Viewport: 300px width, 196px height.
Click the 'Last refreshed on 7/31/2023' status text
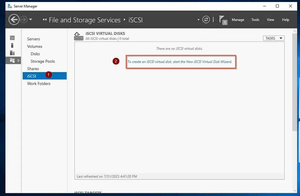pyautogui.click(x=107, y=176)
